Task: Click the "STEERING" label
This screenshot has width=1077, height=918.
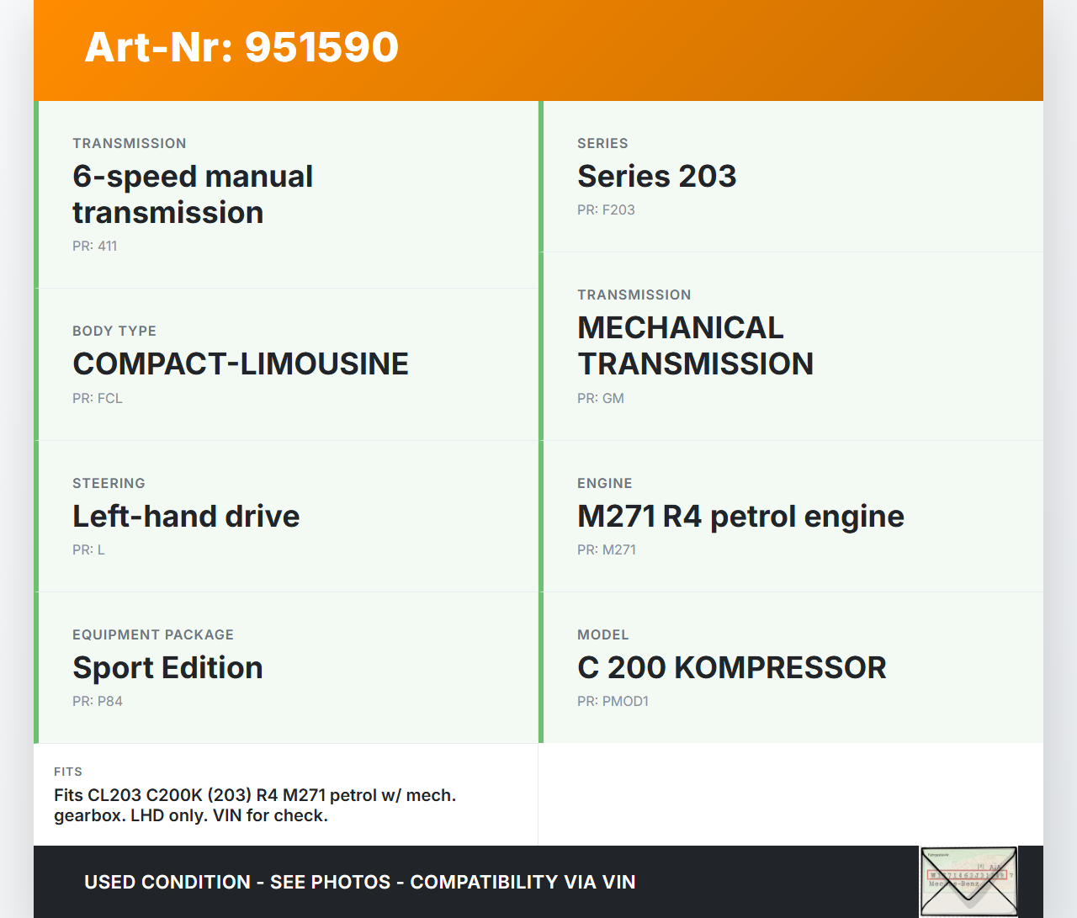Action: point(109,484)
